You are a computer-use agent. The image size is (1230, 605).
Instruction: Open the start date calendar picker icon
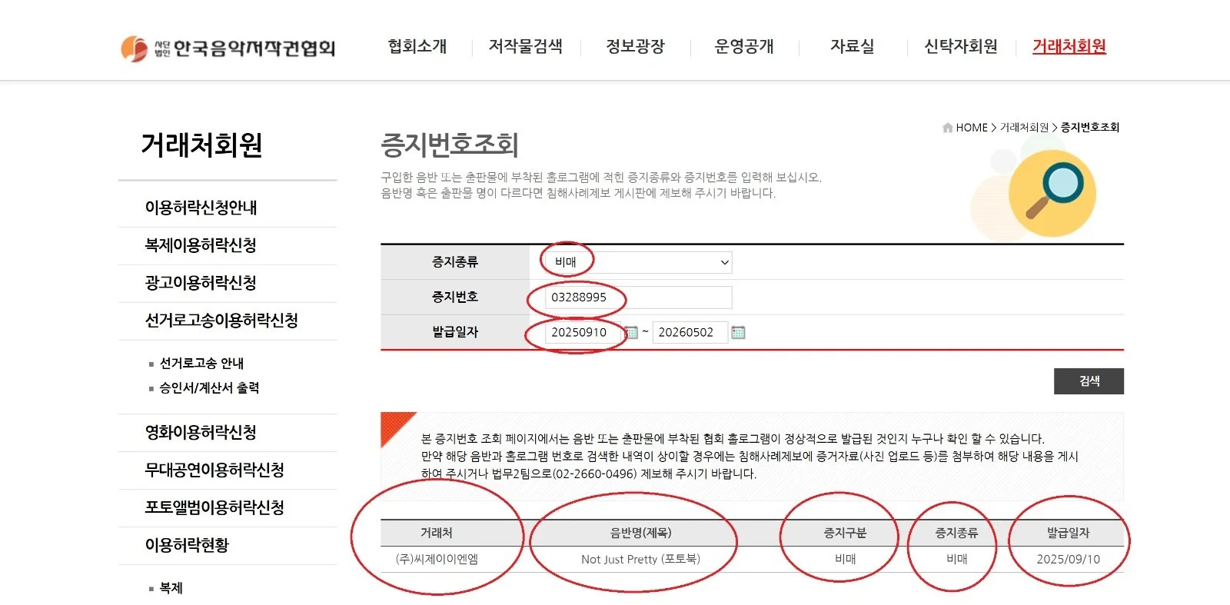(631, 332)
